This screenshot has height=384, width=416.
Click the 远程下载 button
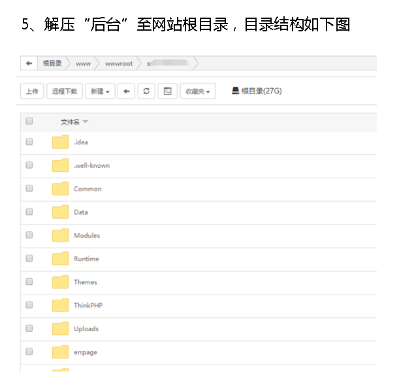pos(65,91)
